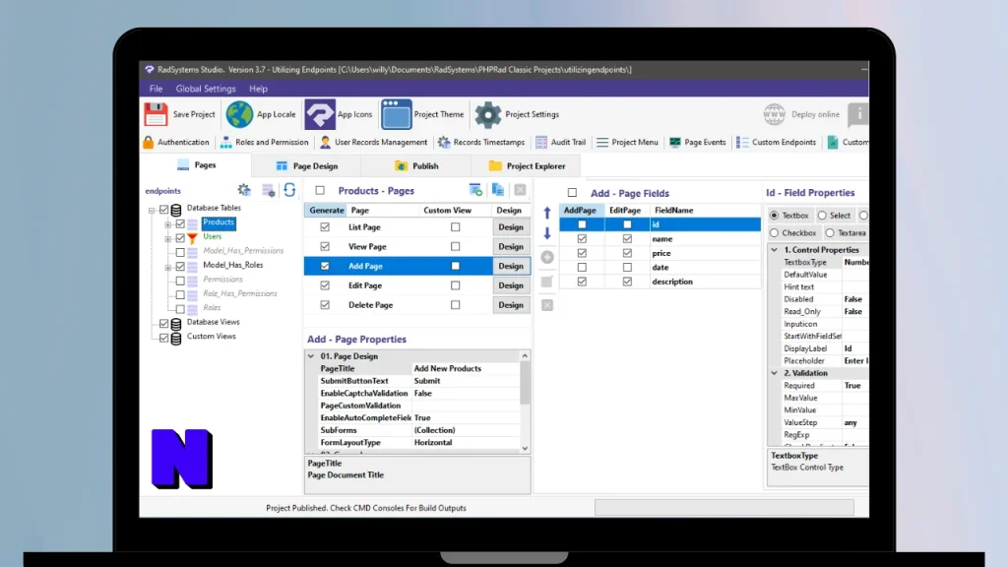Click Design button for List Page
This screenshot has height=567, width=1008.
511,227
